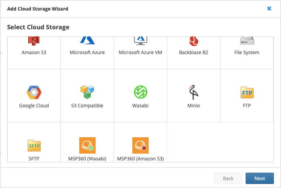Pick the Microsoft Azure VM icon
Image resolution: width=281 pixels, height=188 pixels.
(140, 40)
